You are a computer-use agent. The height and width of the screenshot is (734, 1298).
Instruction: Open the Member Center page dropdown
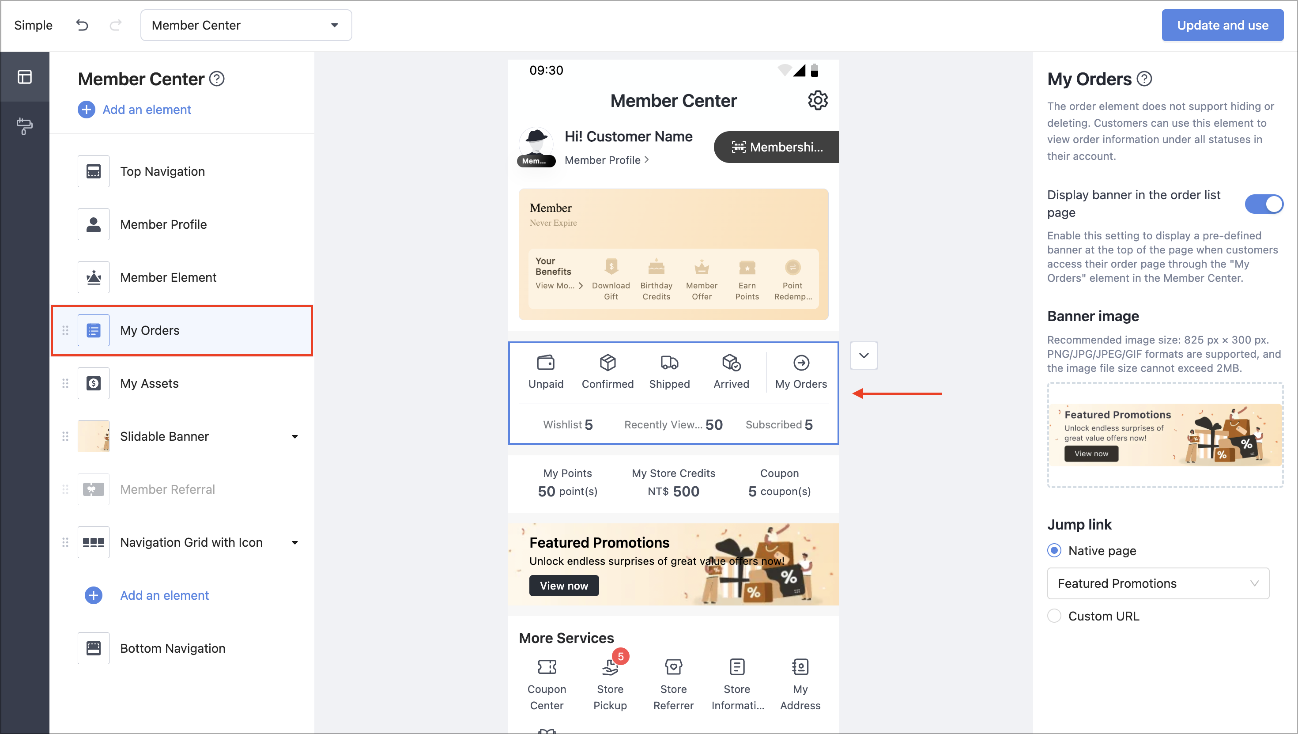click(246, 25)
